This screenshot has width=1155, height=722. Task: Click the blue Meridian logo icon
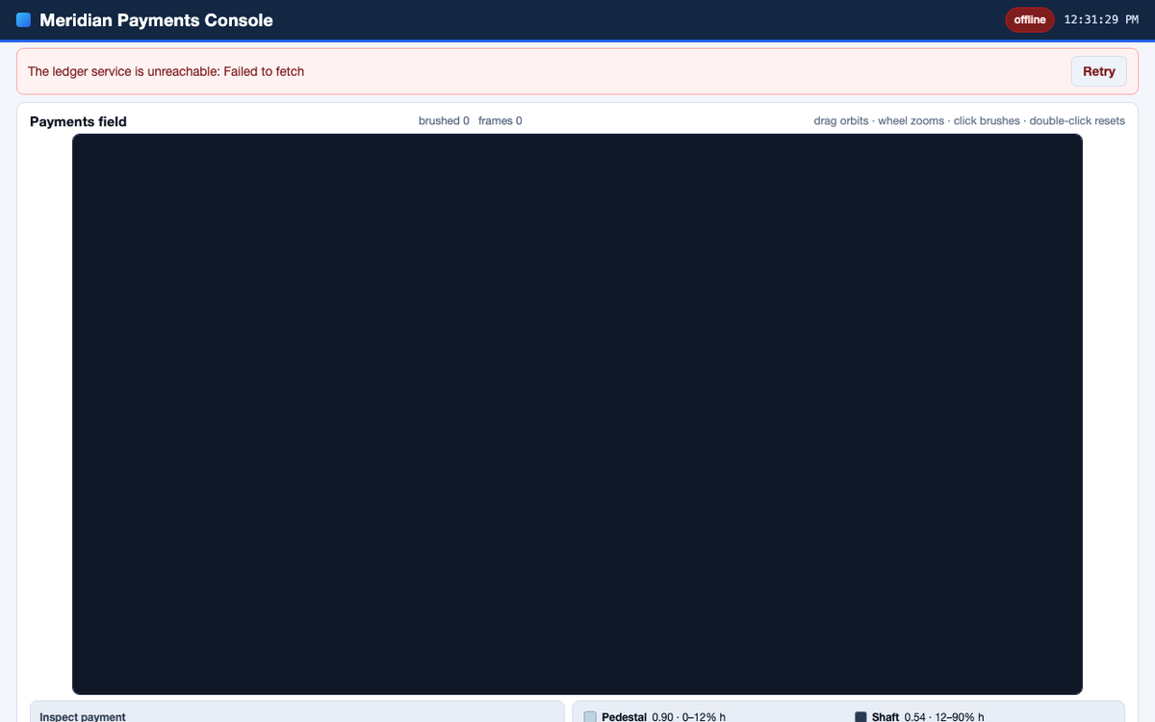pos(24,20)
